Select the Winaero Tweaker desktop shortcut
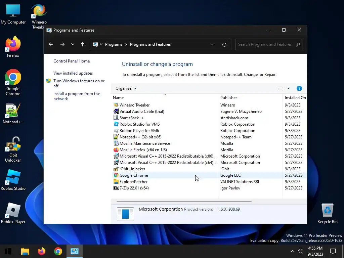The height and width of the screenshot is (258, 344). [39, 16]
